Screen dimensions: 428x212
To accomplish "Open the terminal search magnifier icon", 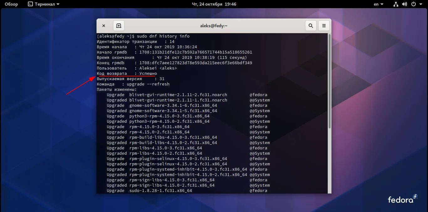I will tap(311, 26).
